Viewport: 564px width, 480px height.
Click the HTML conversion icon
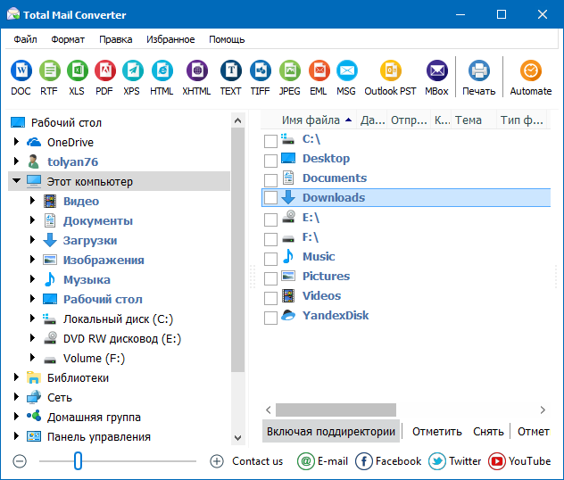pos(162,71)
